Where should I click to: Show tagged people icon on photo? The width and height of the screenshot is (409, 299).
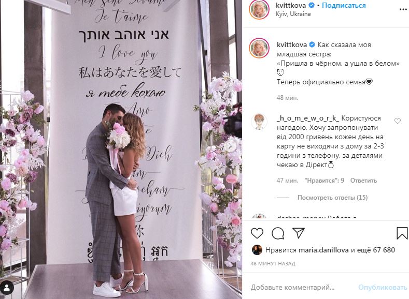tap(7, 288)
